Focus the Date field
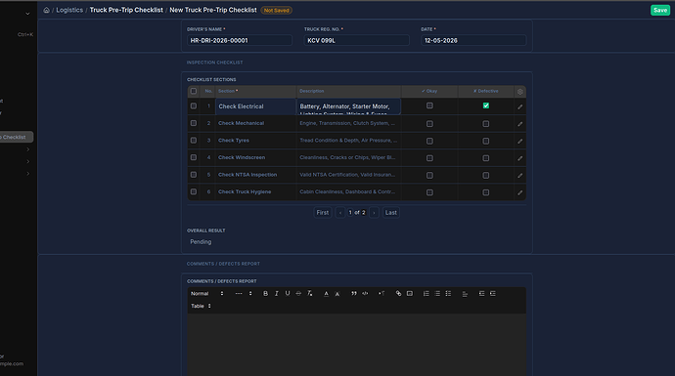 point(473,40)
